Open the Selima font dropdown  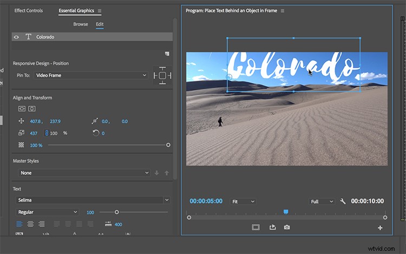pos(93,200)
